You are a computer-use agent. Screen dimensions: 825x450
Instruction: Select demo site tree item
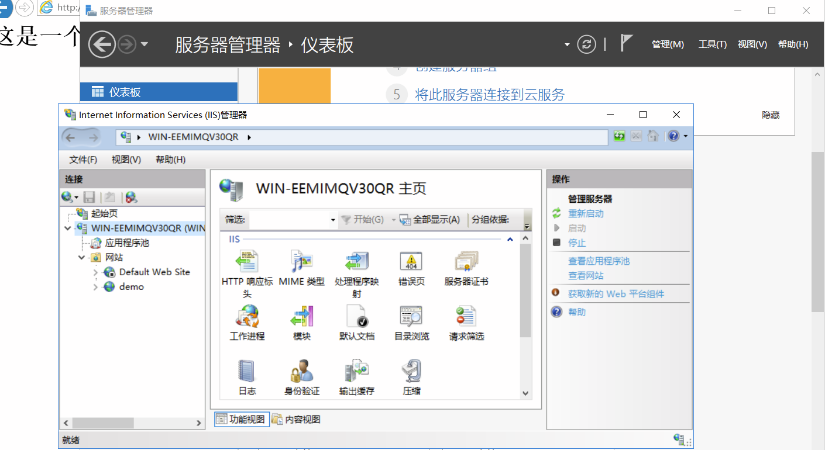(131, 287)
